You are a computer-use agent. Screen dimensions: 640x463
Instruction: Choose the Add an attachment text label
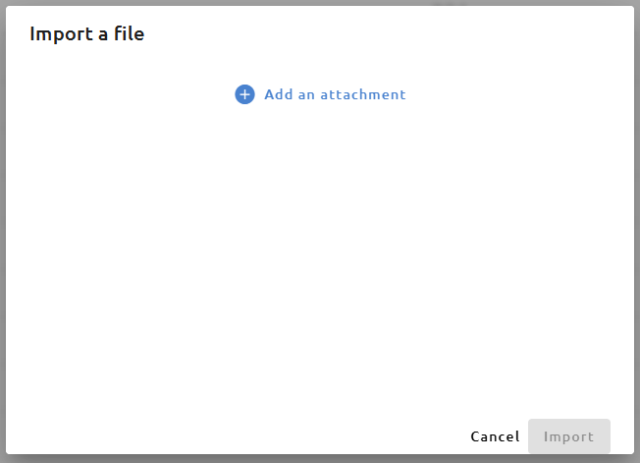(335, 94)
